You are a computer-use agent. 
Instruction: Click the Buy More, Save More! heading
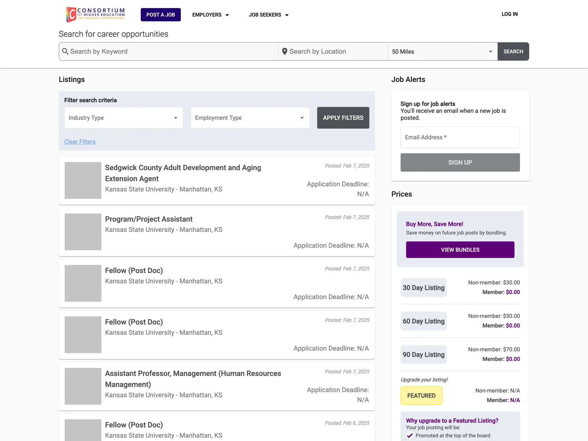pyautogui.click(x=434, y=224)
